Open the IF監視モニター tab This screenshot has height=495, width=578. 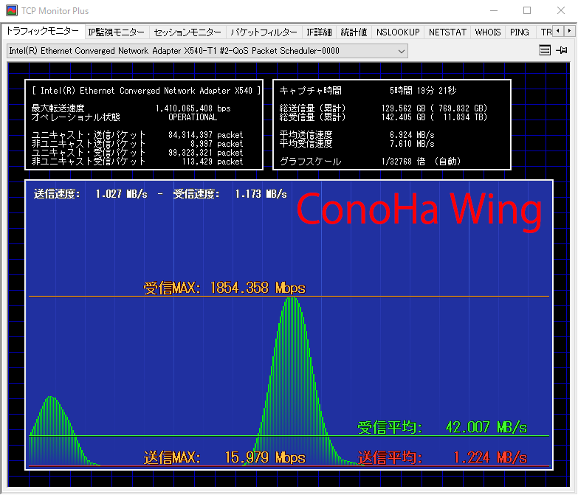pos(116,32)
